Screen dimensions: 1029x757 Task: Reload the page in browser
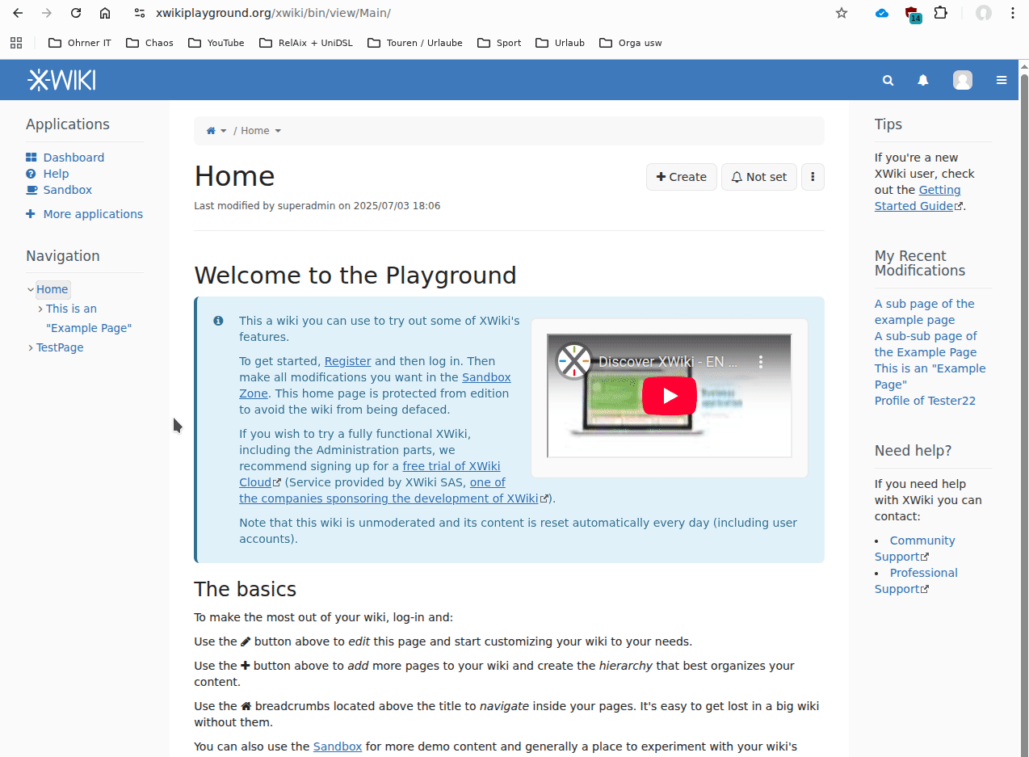pos(76,13)
